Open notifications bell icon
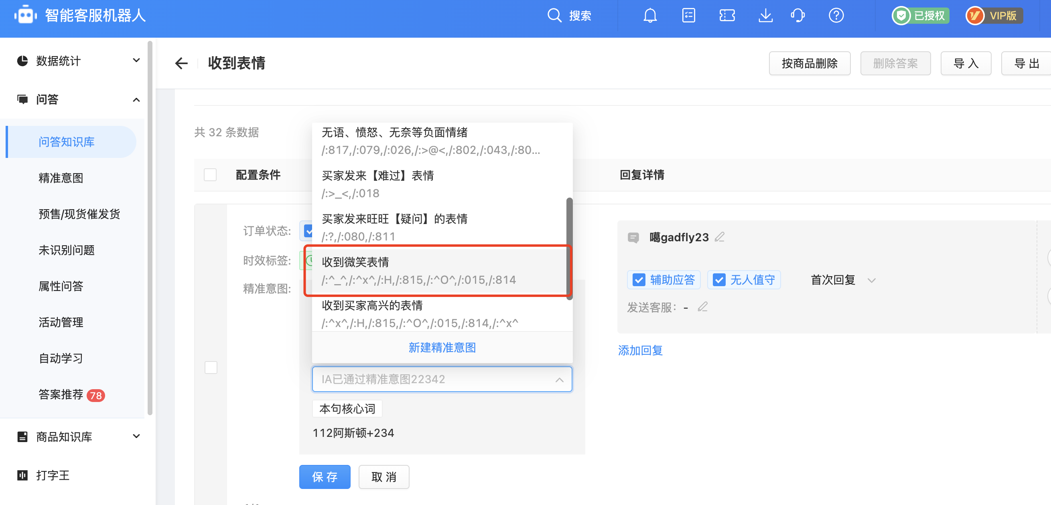 (650, 16)
